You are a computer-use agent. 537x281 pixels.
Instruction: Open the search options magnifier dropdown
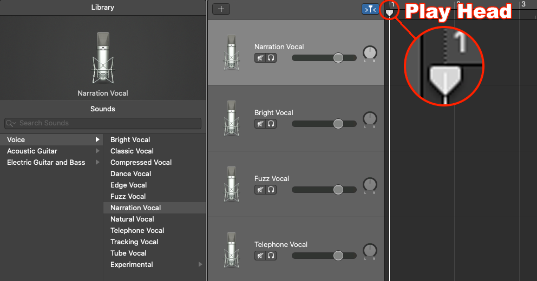11,123
